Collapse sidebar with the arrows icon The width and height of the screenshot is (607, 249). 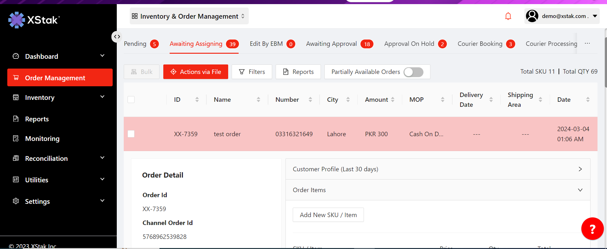coord(117,37)
